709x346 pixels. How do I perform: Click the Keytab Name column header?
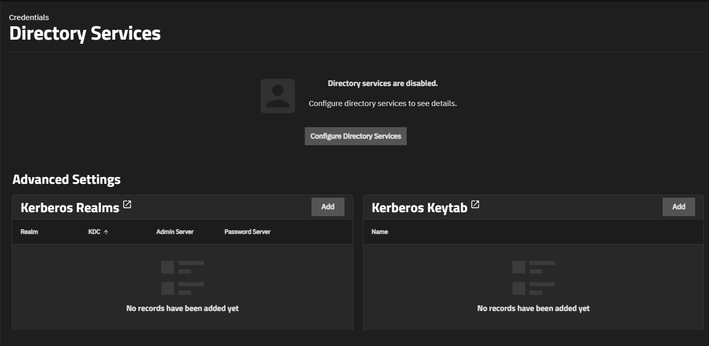coord(379,232)
